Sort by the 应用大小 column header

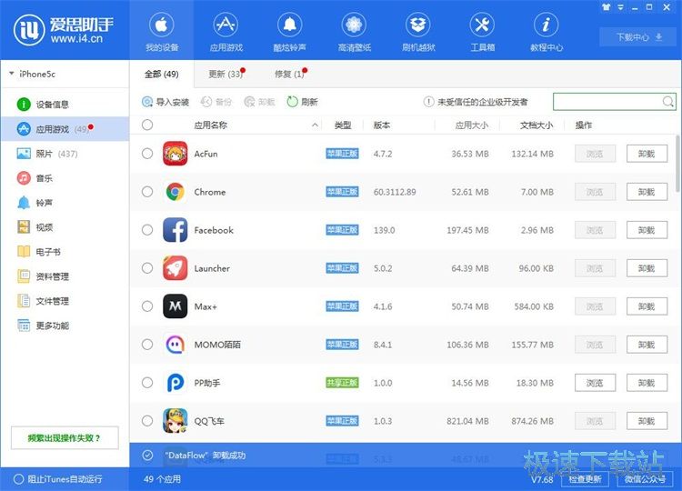[471, 125]
